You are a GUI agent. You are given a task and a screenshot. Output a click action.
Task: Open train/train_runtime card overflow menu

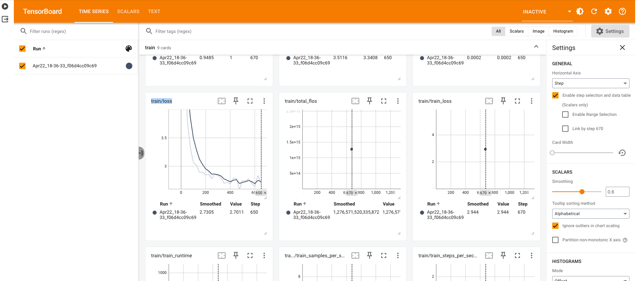(x=264, y=255)
